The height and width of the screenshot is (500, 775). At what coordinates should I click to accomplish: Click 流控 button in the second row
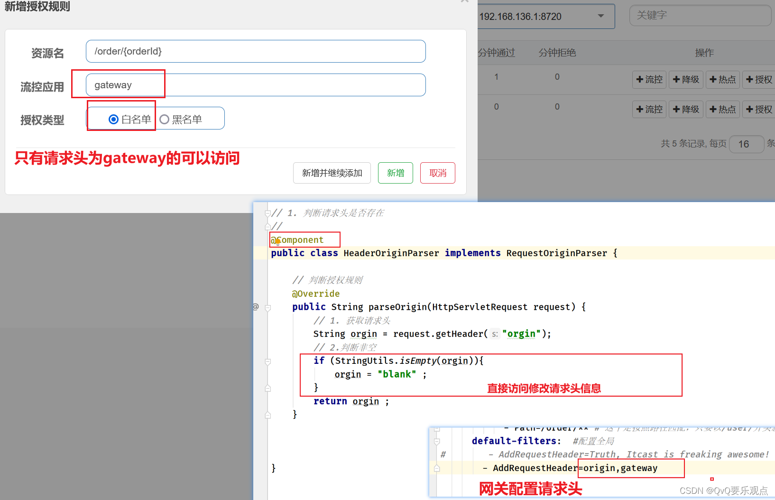pos(649,110)
